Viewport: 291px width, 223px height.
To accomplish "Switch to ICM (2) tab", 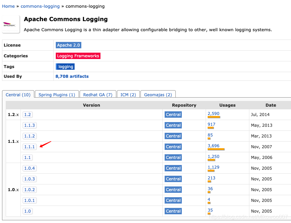I will [128, 95].
